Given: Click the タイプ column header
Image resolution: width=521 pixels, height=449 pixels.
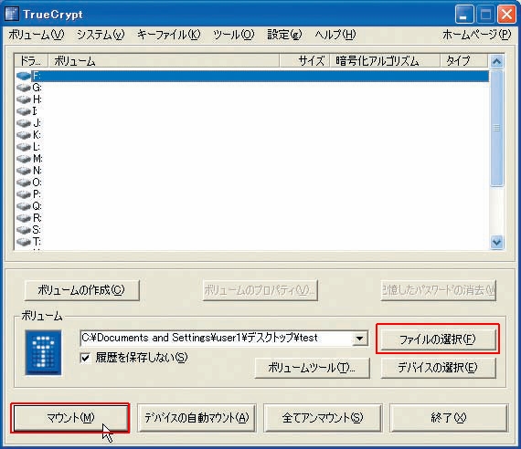Looking at the screenshot, I should (464, 61).
